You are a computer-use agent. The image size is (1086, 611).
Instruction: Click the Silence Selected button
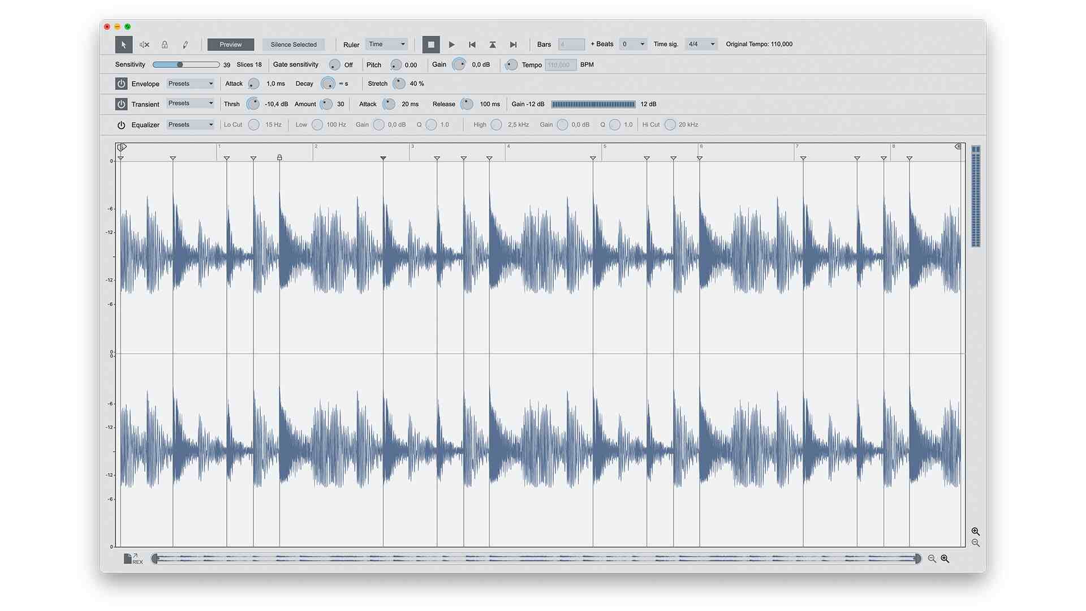(x=293, y=45)
